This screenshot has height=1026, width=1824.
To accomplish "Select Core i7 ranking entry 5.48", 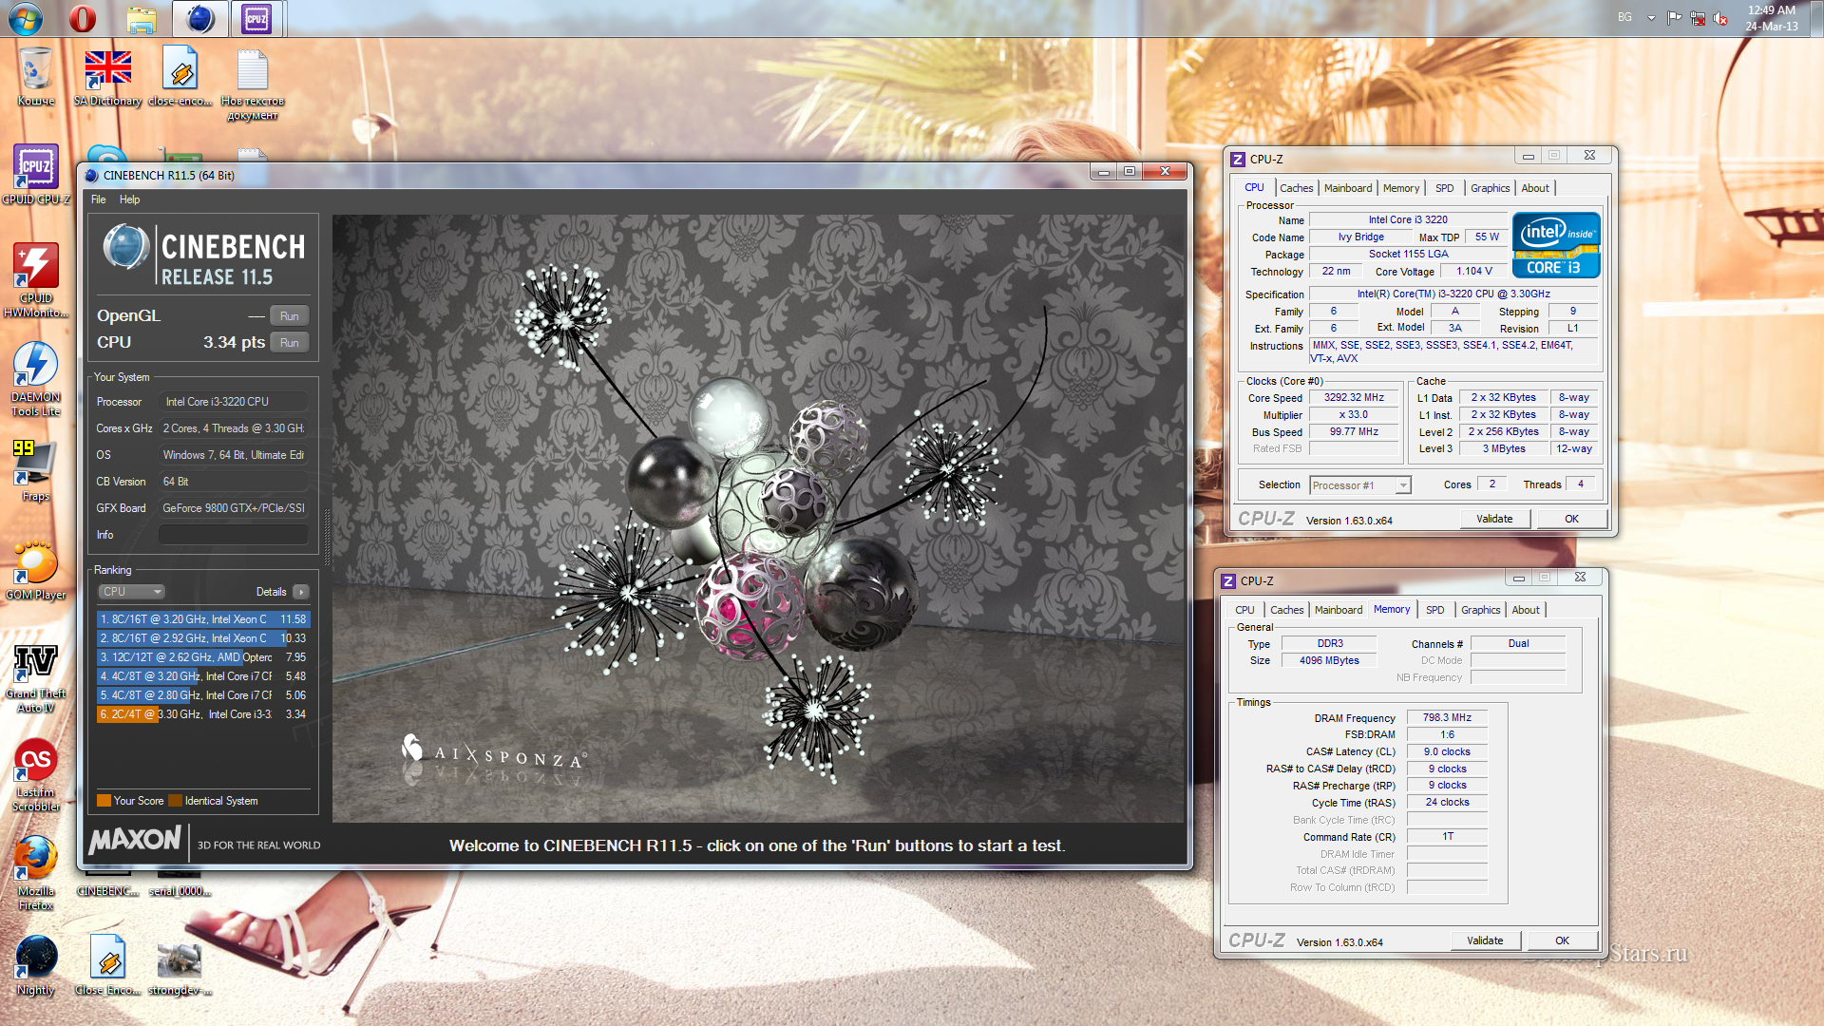I will click(x=203, y=676).
